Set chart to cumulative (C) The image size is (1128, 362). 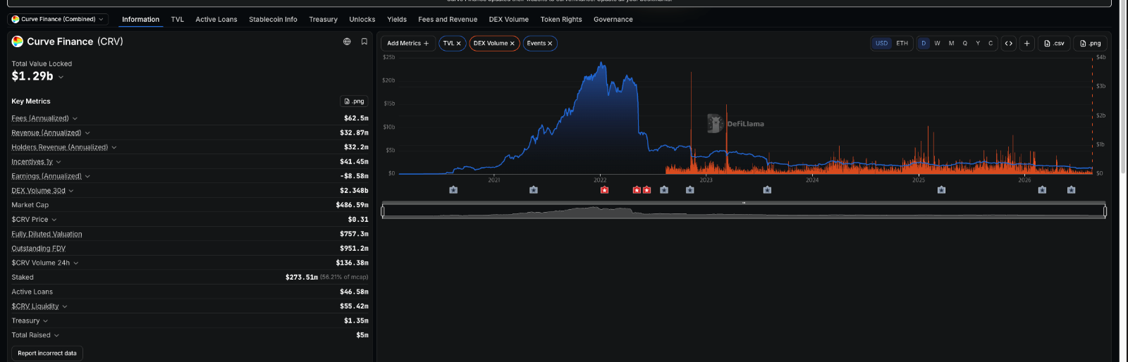991,43
